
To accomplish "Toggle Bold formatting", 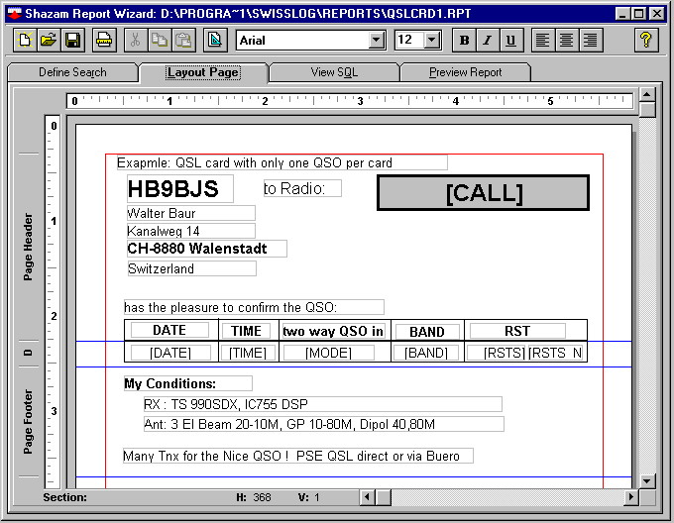I will [463, 41].
